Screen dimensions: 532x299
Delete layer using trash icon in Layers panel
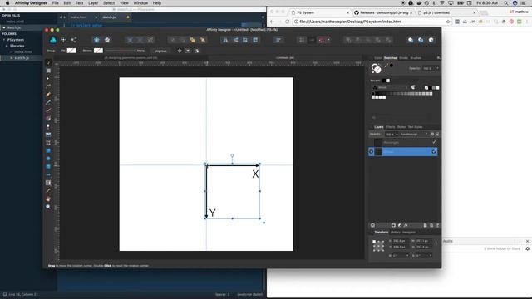(438, 225)
